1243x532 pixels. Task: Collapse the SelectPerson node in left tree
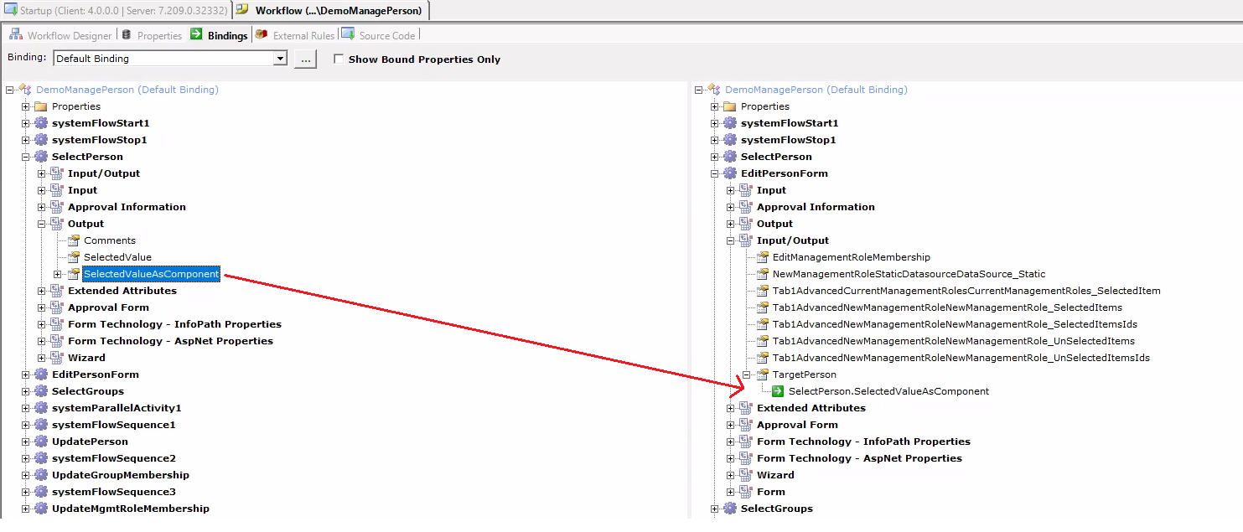tap(26, 157)
